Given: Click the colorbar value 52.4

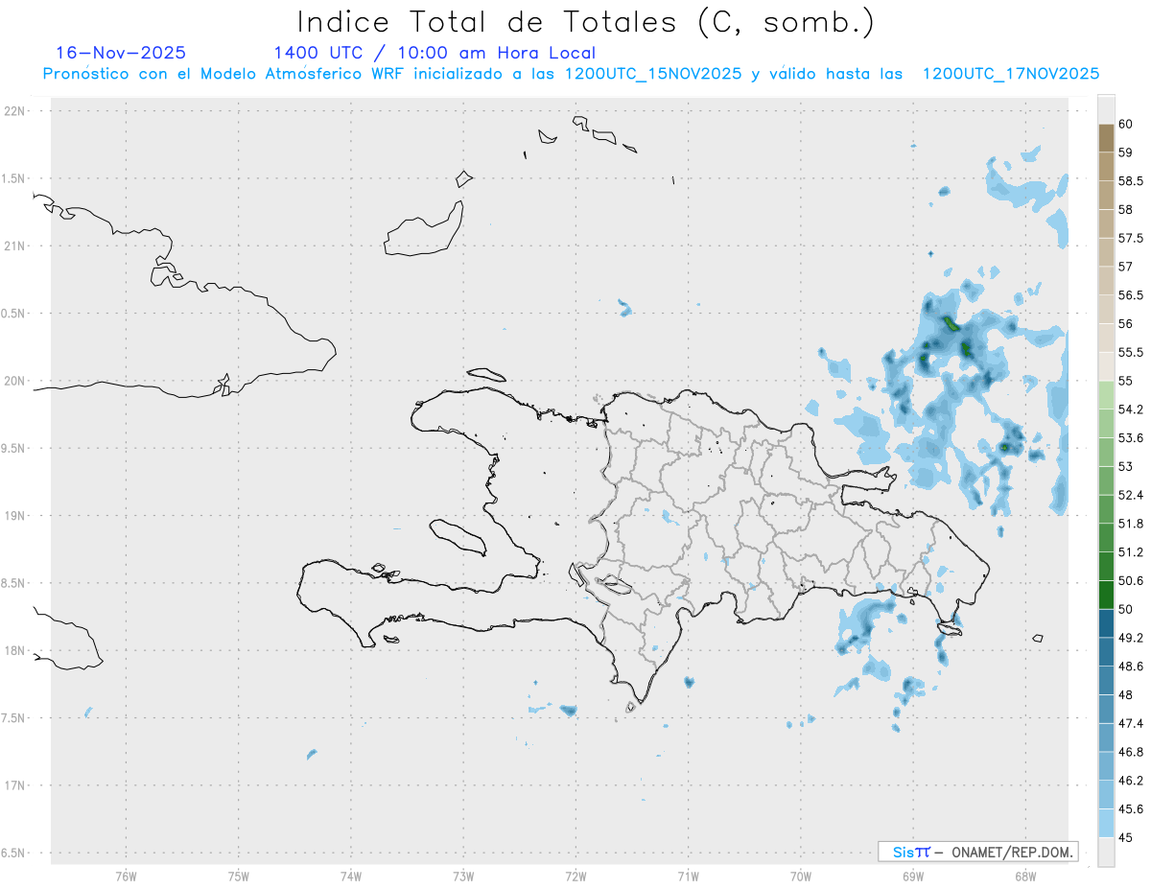Looking at the screenshot, I should coord(1131,495).
